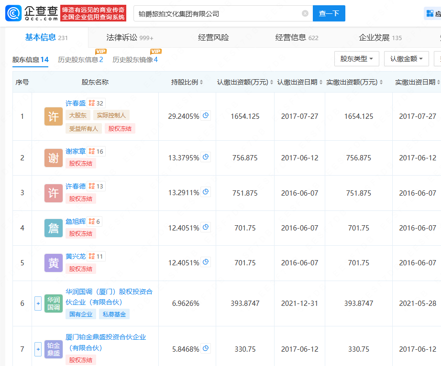Screen dimensions: 441x366
Task: Sort by 持股比例 column
Action: coord(187,82)
